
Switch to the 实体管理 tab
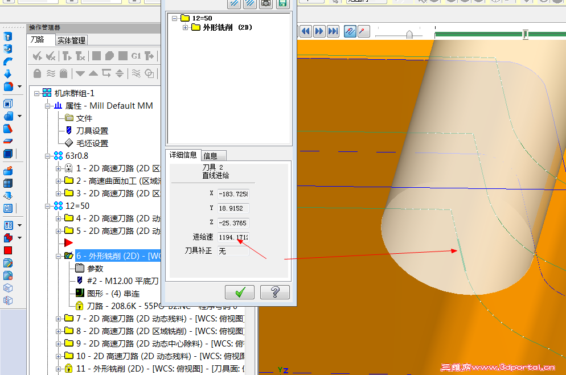click(x=71, y=40)
